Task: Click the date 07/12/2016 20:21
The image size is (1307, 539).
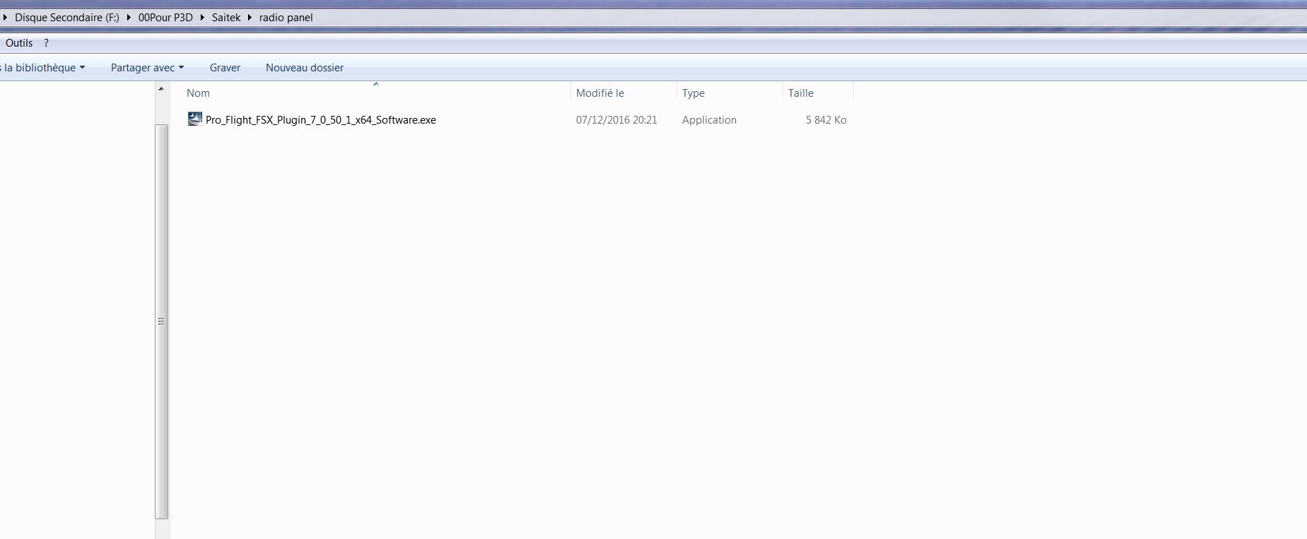Action: coord(616,120)
